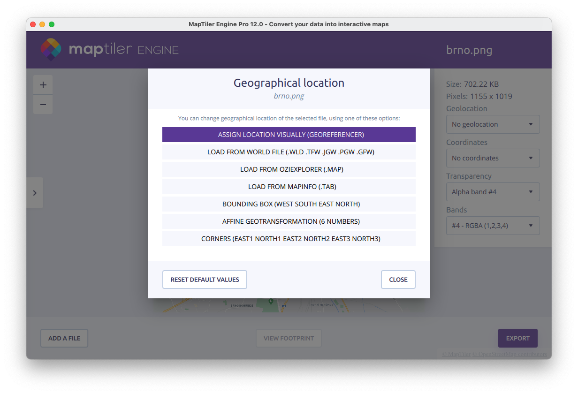Expand the left side panel chevron
Screen dimensions: 578x394
coord(35,193)
